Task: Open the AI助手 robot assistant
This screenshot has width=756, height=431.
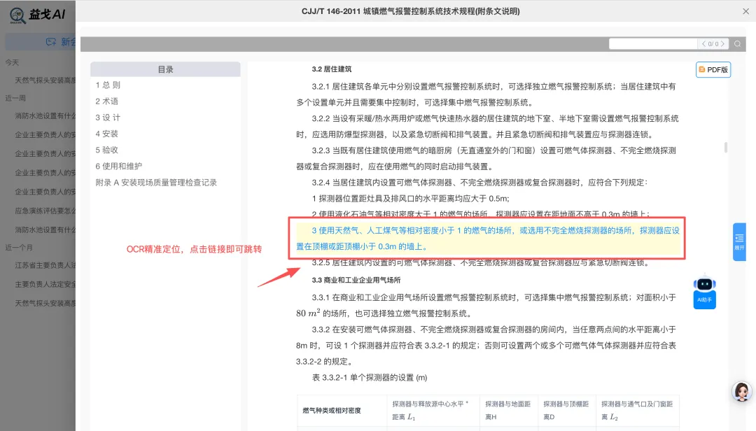Action: (704, 292)
